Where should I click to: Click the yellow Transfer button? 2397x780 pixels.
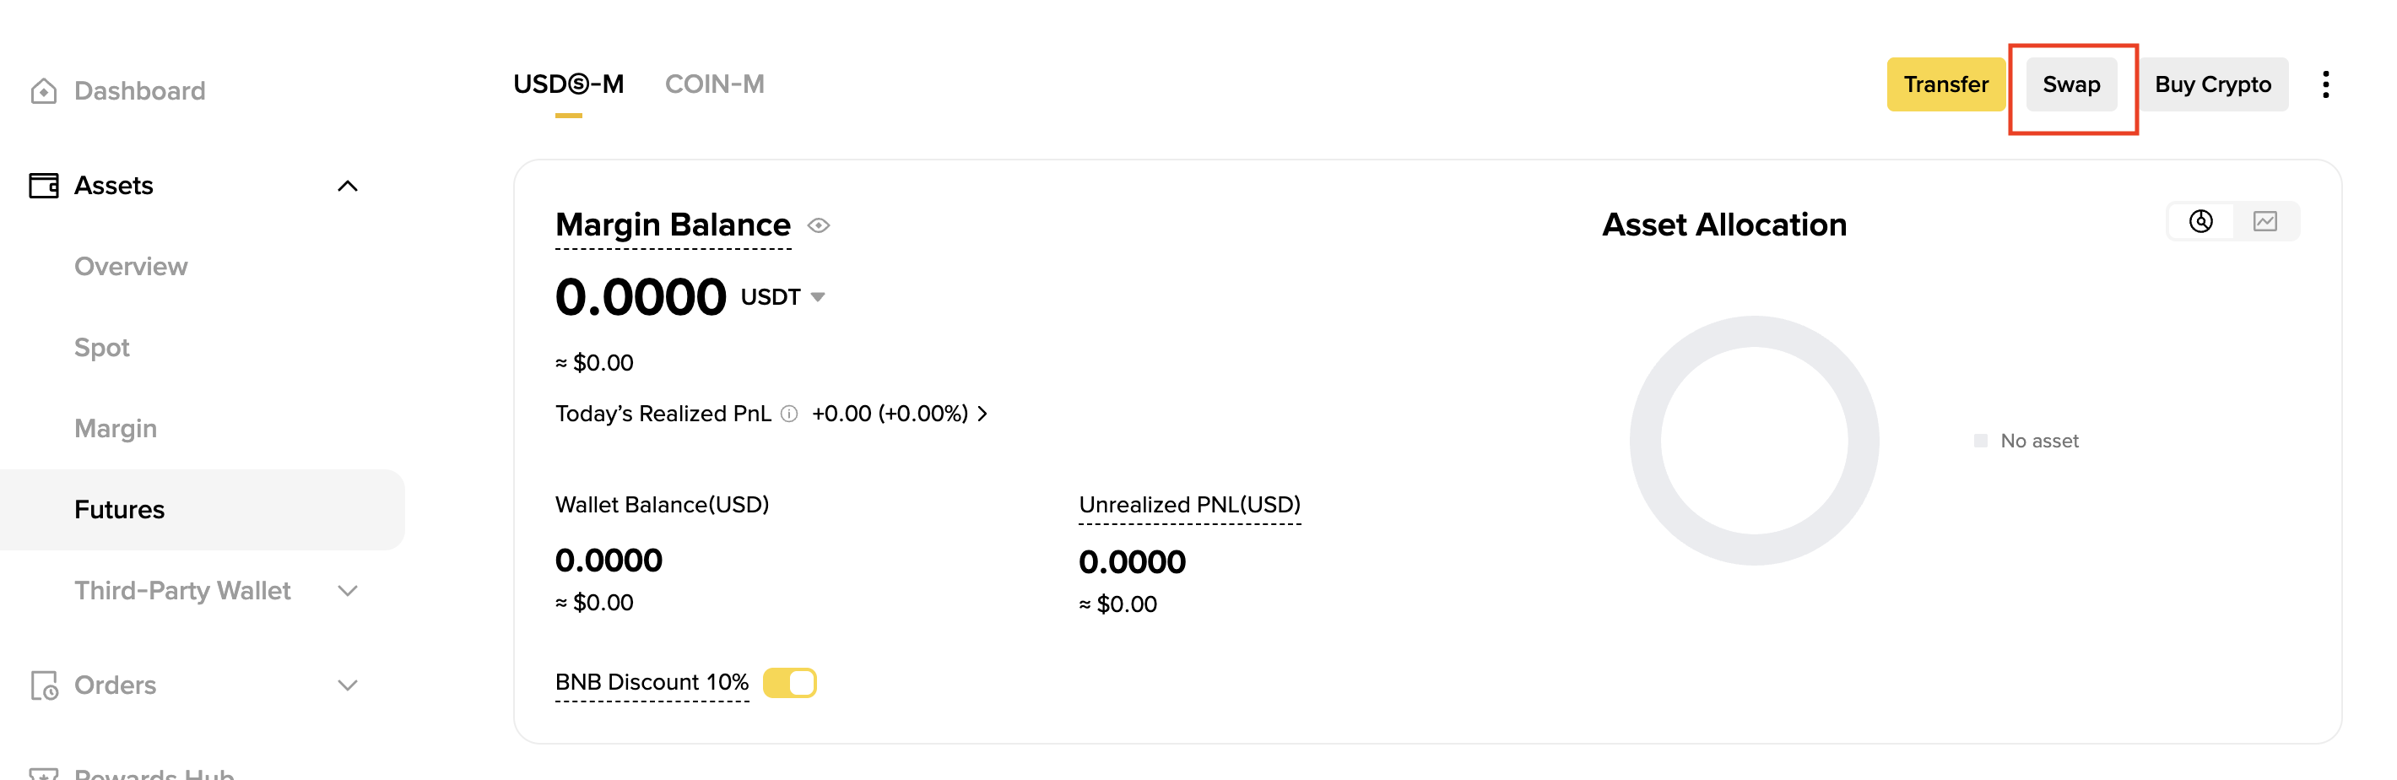point(1945,84)
